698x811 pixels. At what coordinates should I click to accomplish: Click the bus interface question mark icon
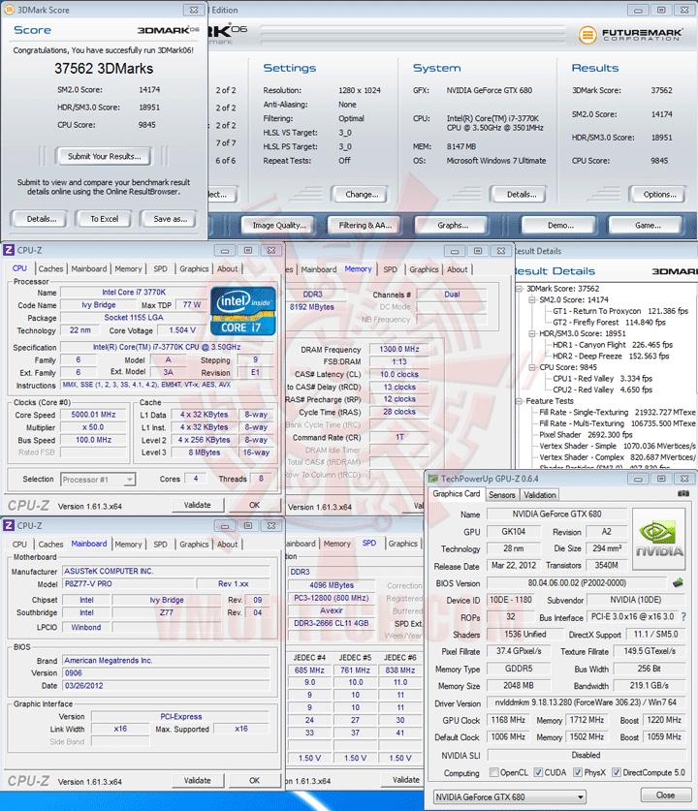coord(684,616)
